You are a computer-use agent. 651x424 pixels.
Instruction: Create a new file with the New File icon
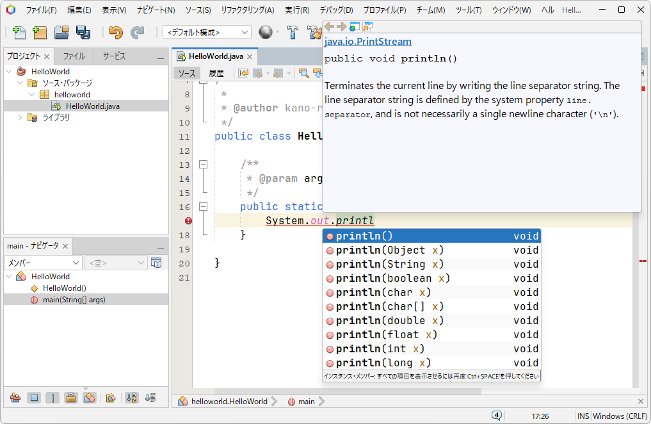tap(19, 33)
